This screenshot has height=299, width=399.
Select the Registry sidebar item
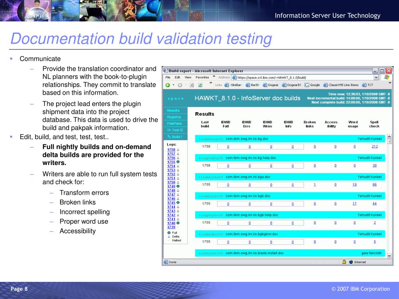[x=174, y=117]
